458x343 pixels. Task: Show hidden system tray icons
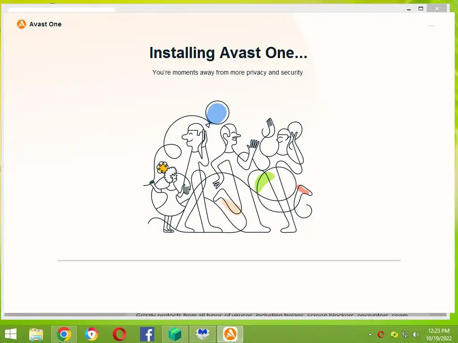coord(370,335)
